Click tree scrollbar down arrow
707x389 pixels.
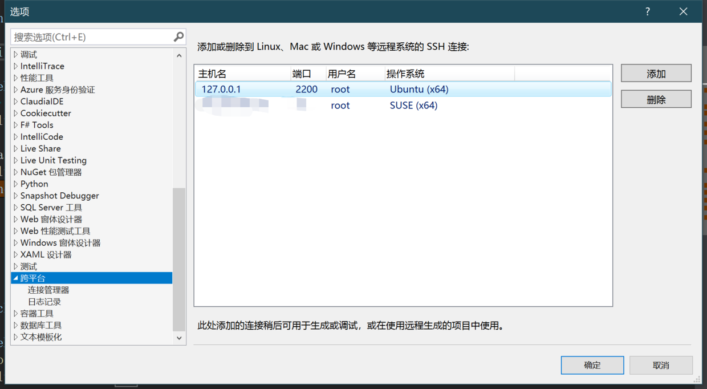179,338
